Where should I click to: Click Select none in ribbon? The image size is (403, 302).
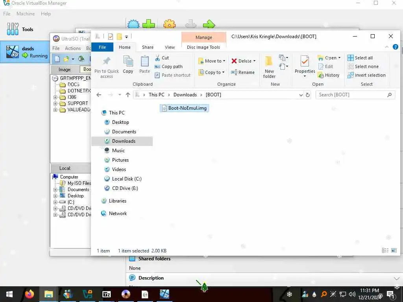pos(363,66)
